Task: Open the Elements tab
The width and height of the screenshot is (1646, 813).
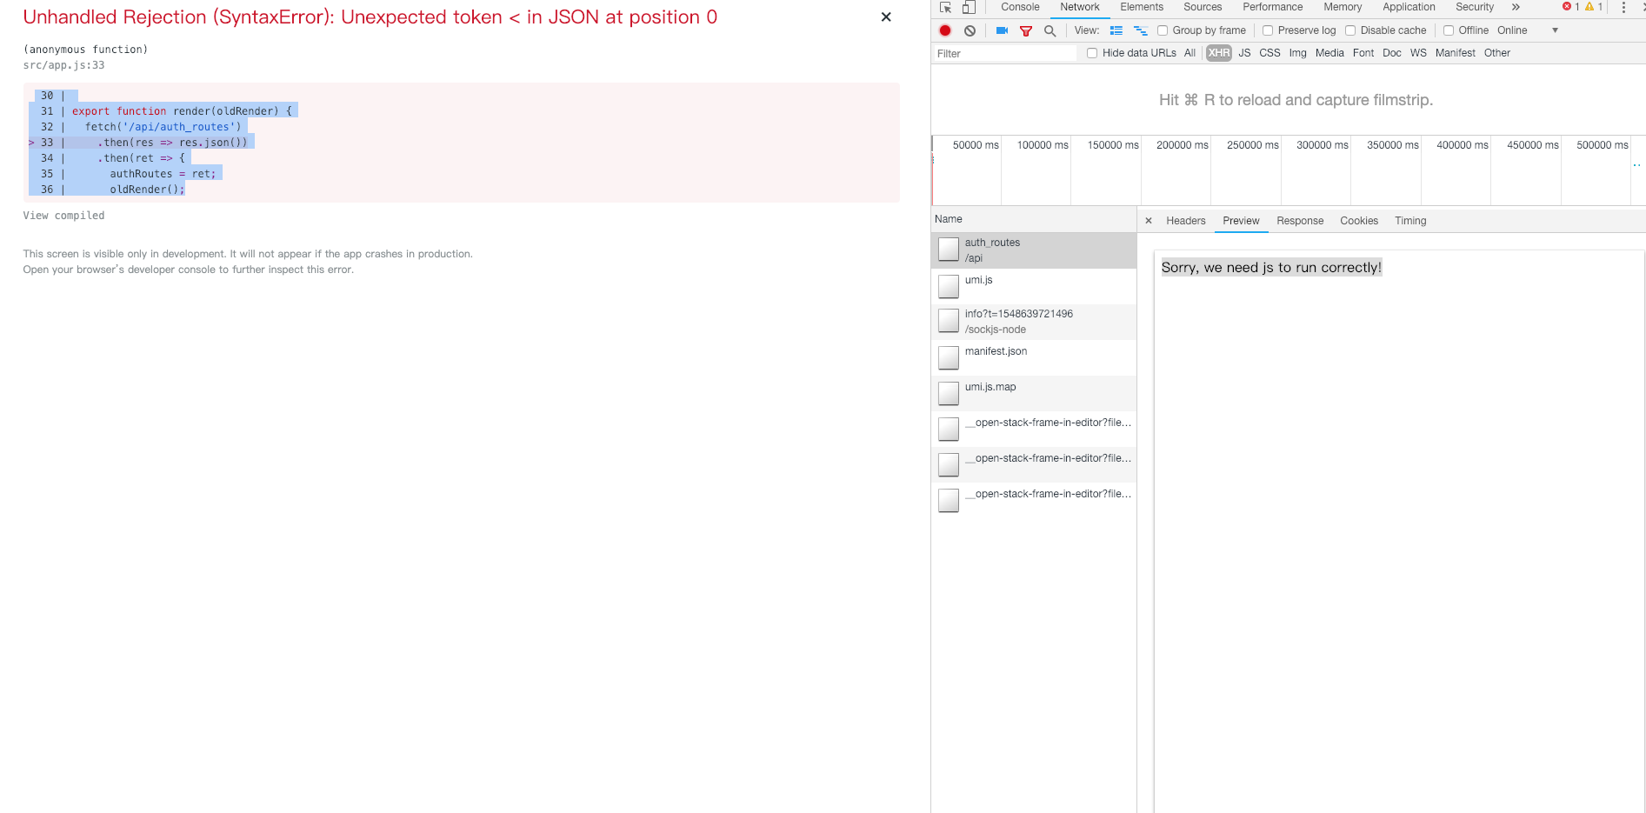Action: pyautogui.click(x=1142, y=7)
